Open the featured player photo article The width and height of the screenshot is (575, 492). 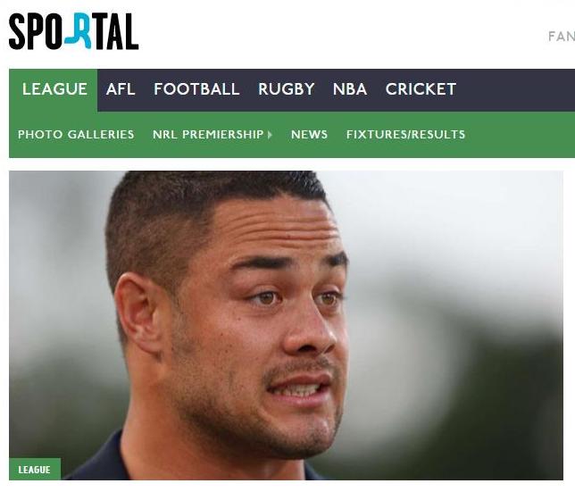(286, 325)
